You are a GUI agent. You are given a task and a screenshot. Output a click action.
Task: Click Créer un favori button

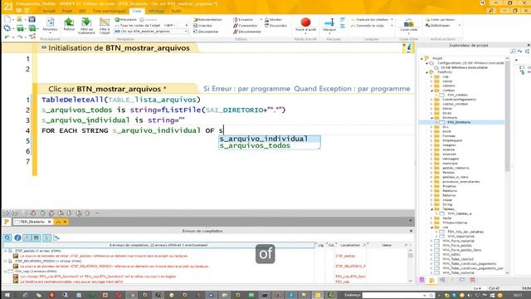(441, 20)
